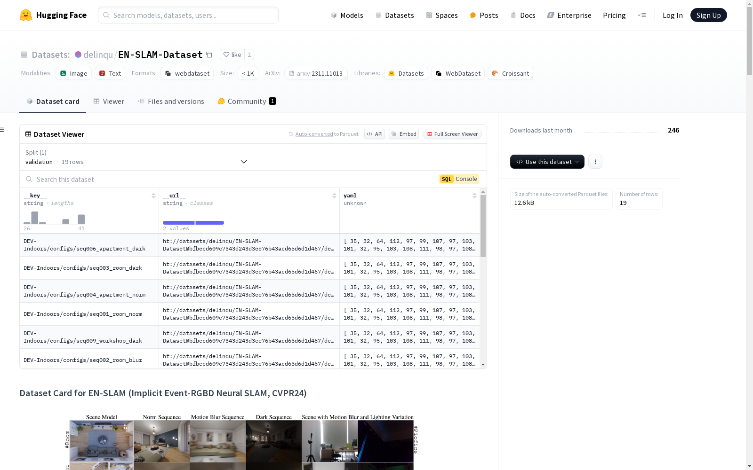Click the delinqu user avatar

[78, 55]
